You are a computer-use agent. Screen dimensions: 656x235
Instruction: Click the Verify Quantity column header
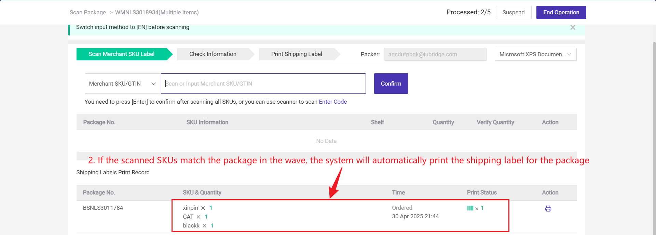click(495, 122)
